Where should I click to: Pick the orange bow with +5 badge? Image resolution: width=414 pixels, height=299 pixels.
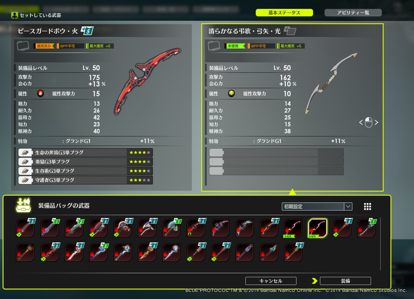[269, 228]
